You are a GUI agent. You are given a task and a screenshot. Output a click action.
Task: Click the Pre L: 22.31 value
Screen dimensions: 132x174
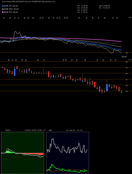point(83,10)
